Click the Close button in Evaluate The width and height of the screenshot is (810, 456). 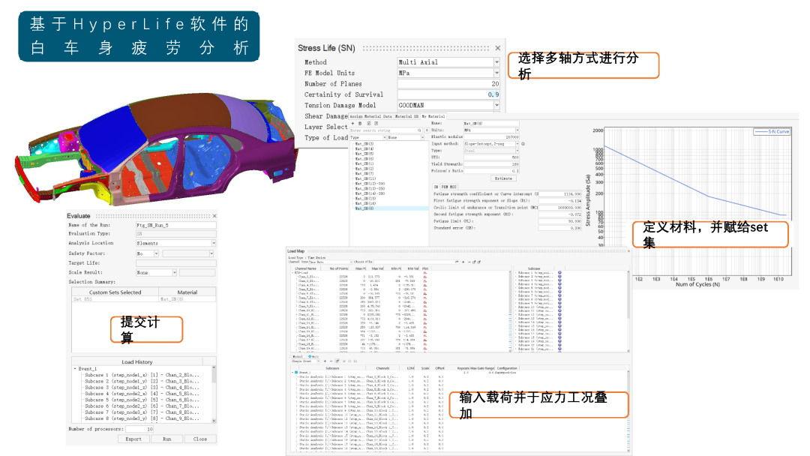[200, 439]
